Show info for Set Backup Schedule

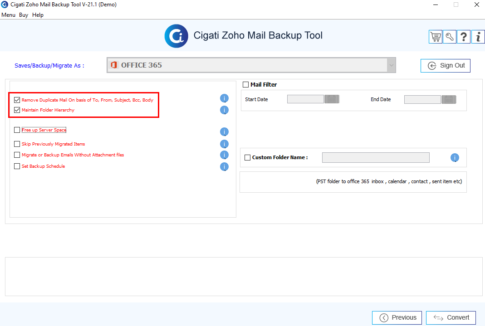pos(224,167)
